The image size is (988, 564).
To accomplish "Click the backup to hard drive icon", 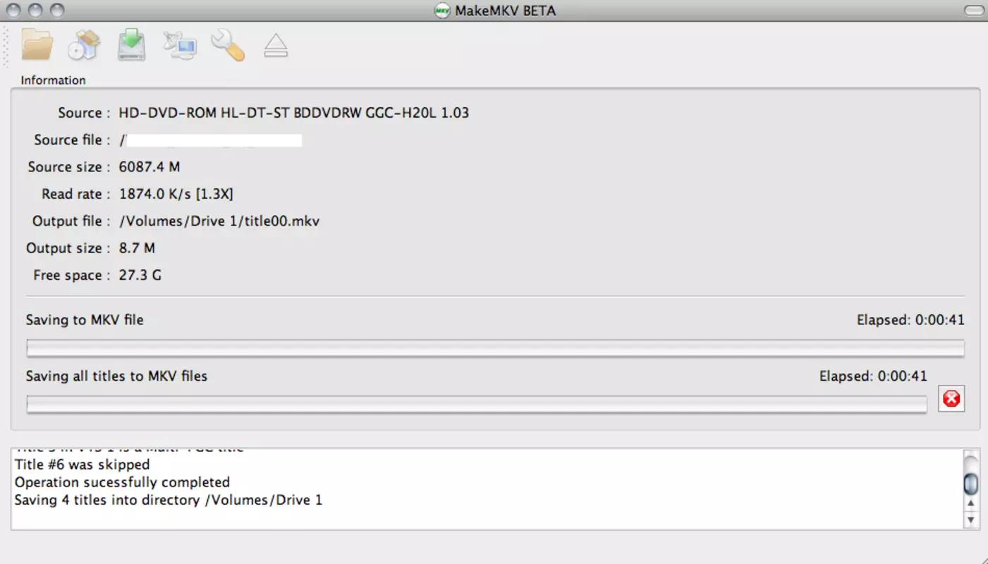I will 132,44.
